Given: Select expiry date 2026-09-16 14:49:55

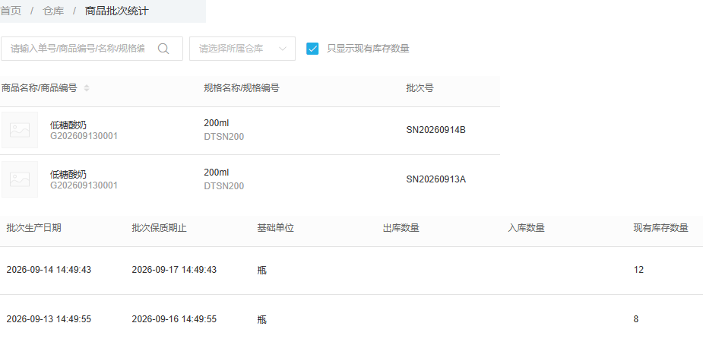Looking at the screenshot, I should 174,319.
